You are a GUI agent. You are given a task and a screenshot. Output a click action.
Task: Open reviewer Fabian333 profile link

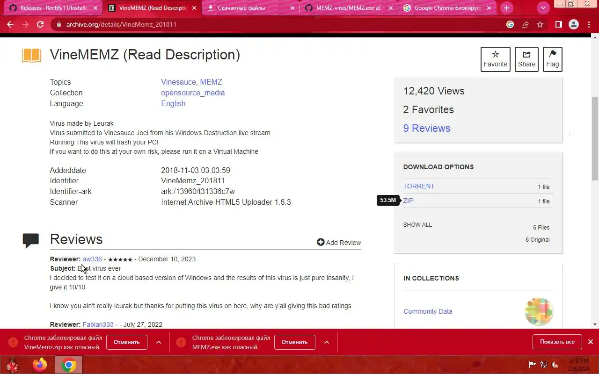[x=98, y=324]
